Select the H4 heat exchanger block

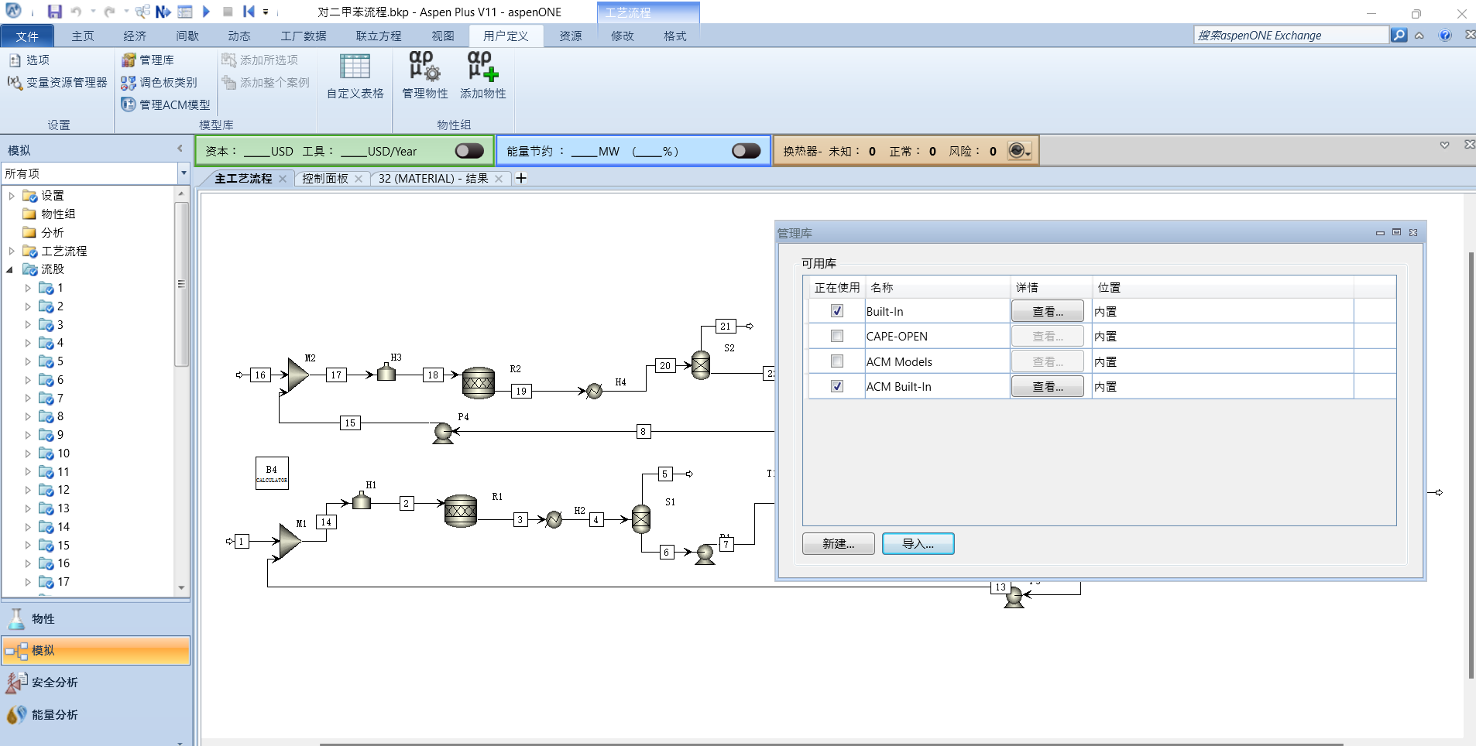click(594, 391)
